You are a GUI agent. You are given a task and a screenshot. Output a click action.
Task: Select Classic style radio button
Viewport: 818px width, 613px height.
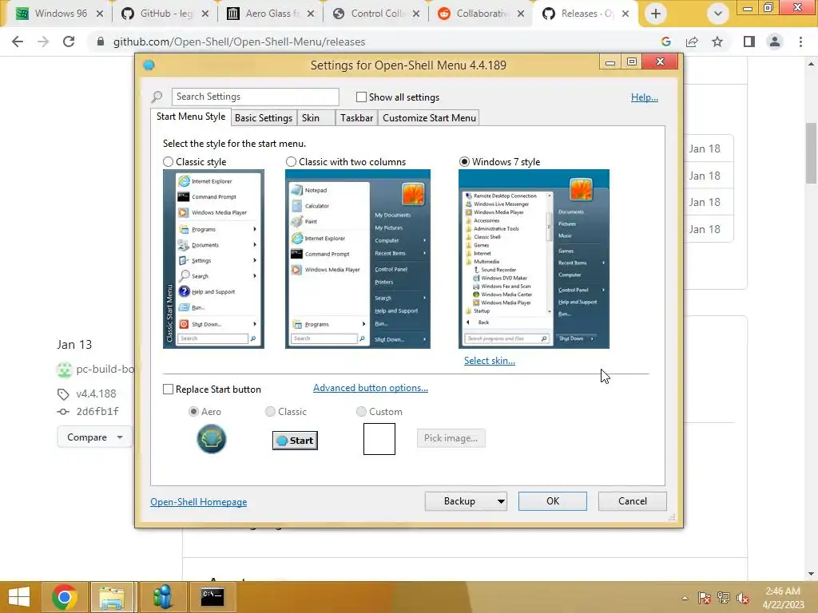[168, 162]
